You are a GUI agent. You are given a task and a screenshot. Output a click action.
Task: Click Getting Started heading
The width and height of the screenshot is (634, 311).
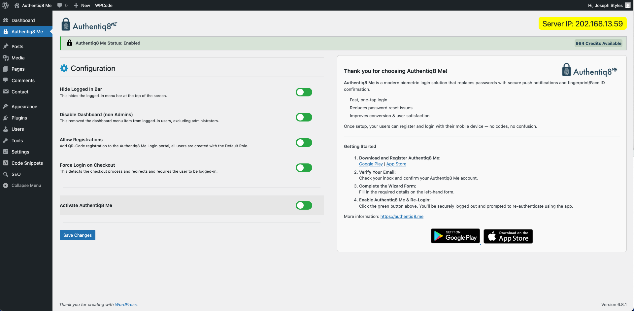pyautogui.click(x=360, y=146)
